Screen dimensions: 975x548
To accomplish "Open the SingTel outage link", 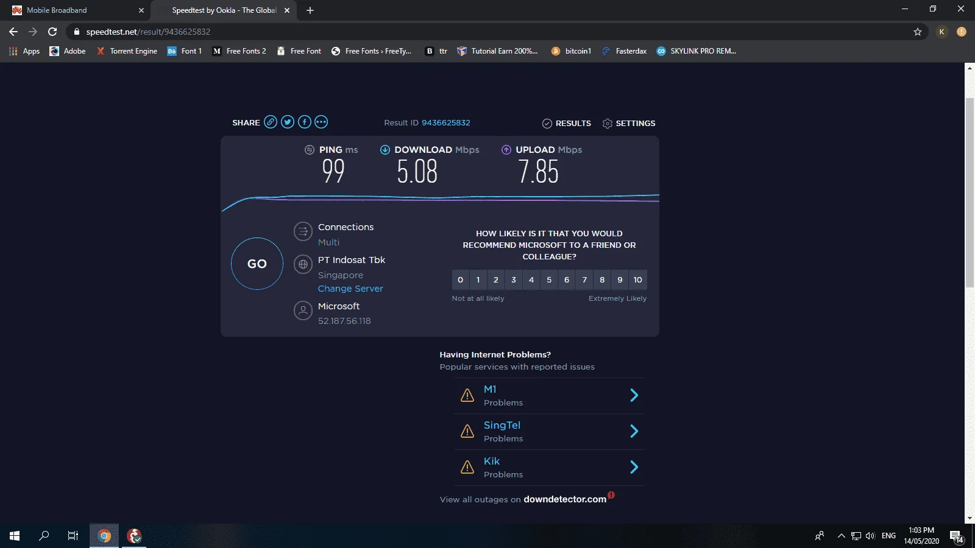I will coord(502,425).
